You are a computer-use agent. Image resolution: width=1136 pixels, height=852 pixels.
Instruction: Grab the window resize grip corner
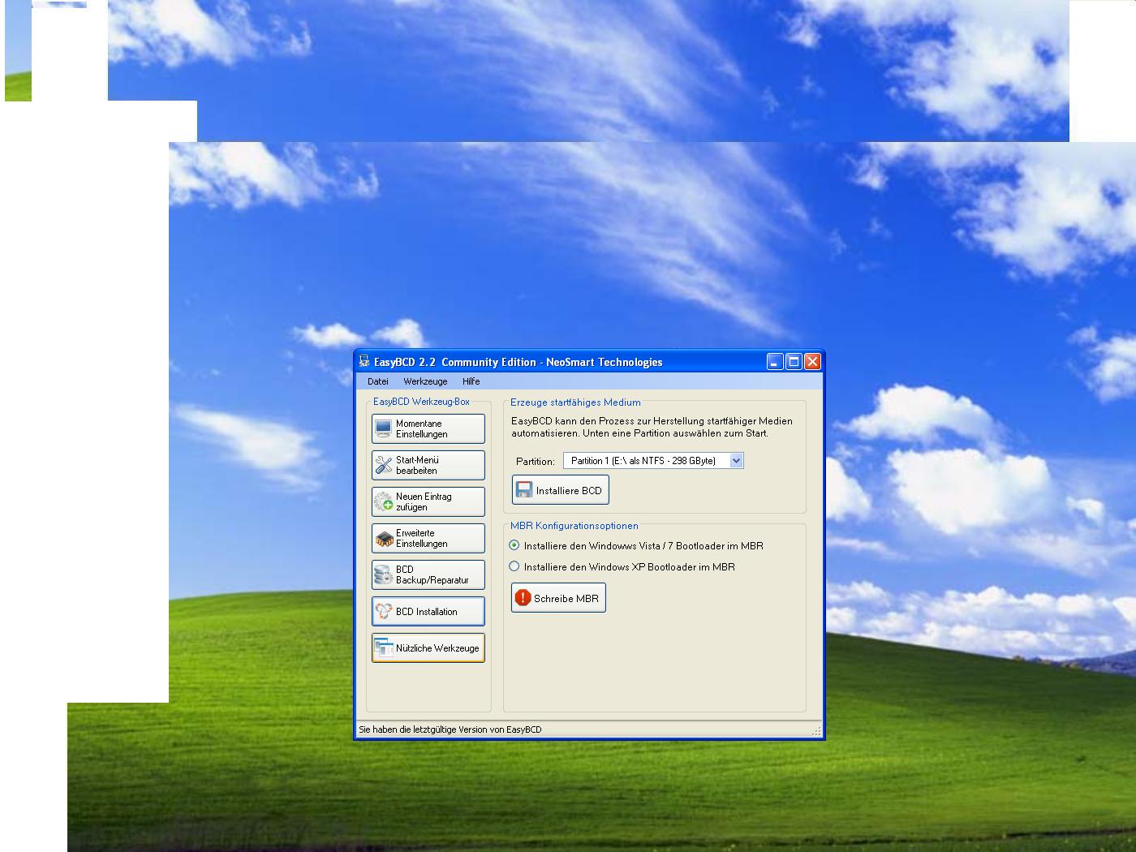click(816, 731)
